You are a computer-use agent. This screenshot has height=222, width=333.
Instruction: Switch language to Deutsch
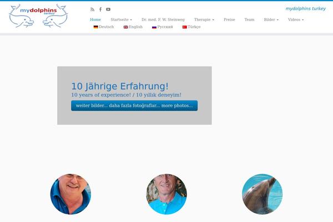(x=104, y=27)
